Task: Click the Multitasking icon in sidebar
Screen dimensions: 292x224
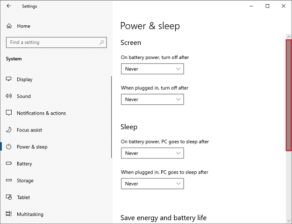Action: coord(9,214)
